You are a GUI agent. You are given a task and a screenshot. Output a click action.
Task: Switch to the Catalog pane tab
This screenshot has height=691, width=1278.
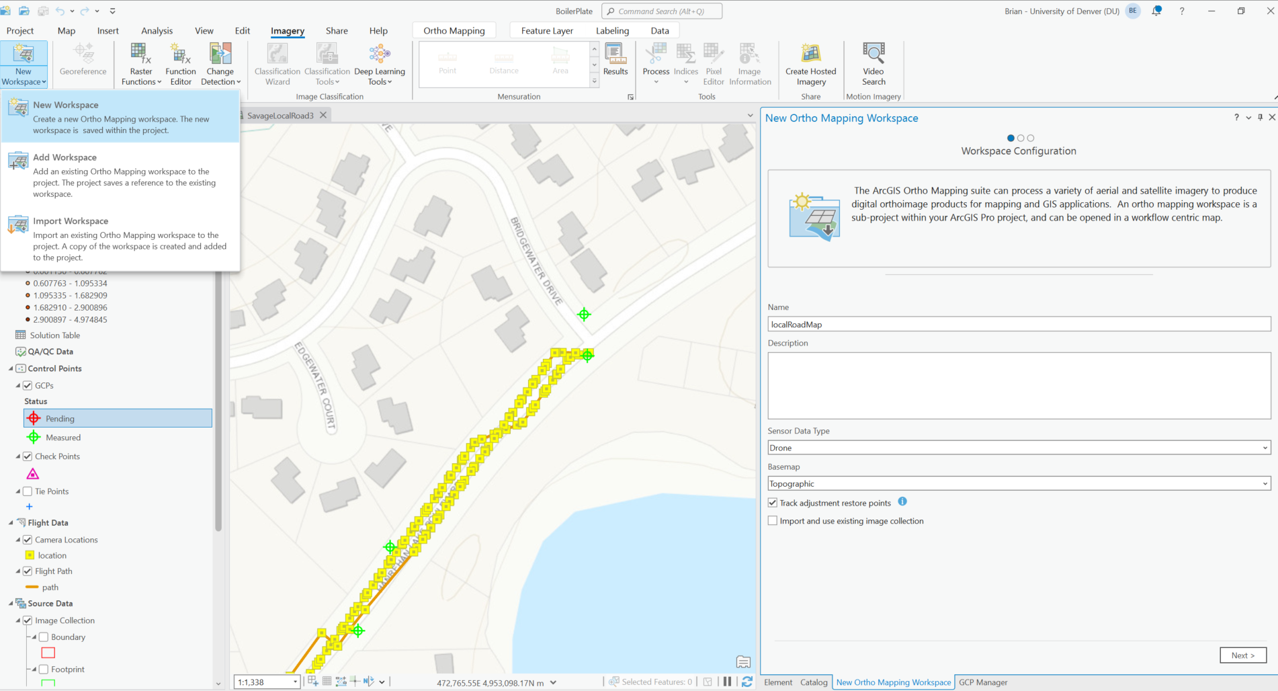coord(814,682)
